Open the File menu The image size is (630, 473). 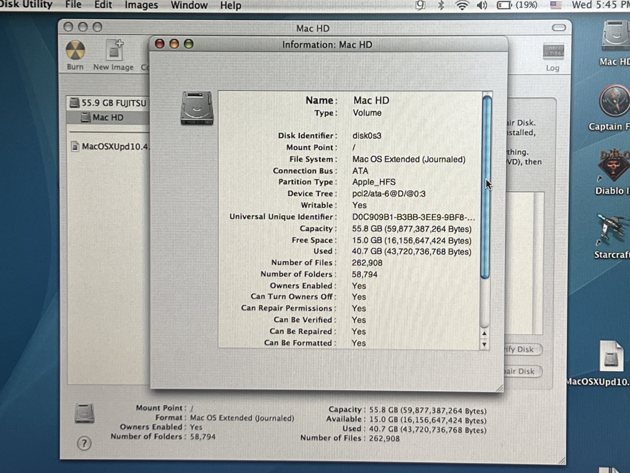click(73, 5)
